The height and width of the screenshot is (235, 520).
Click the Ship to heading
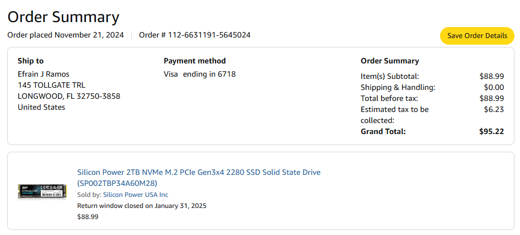click(x=30, y=61)
